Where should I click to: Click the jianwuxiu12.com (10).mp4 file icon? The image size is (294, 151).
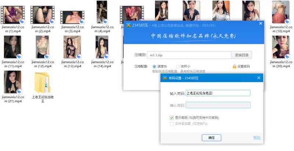click(x=281, y=12)
